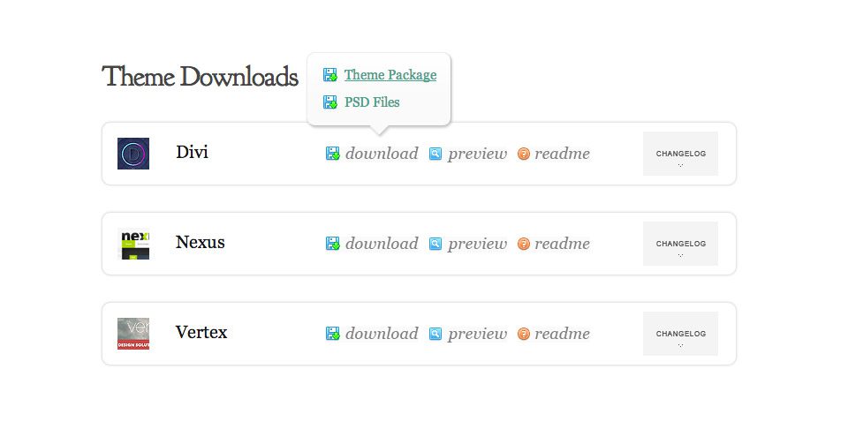Viewport: 848px width, 437px height.
Task: Expand the Divi changelog
Action: pos(680,154)
